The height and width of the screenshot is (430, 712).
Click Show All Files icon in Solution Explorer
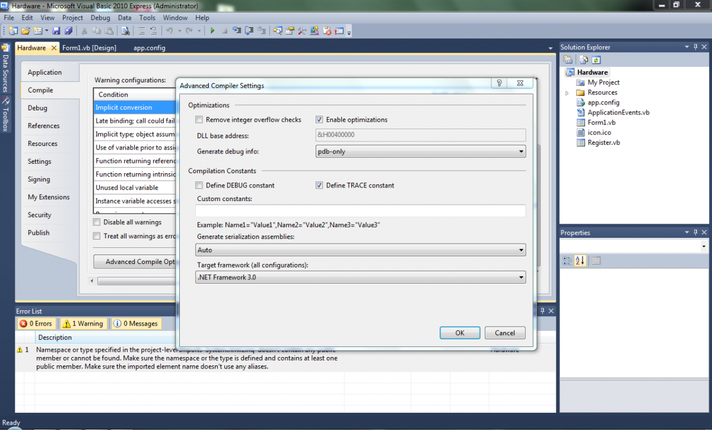point(584,60)
